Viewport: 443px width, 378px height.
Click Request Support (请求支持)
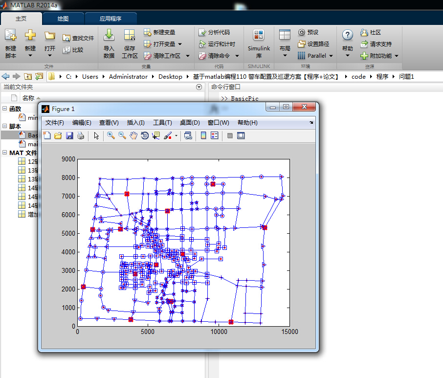tap(376, 44)
